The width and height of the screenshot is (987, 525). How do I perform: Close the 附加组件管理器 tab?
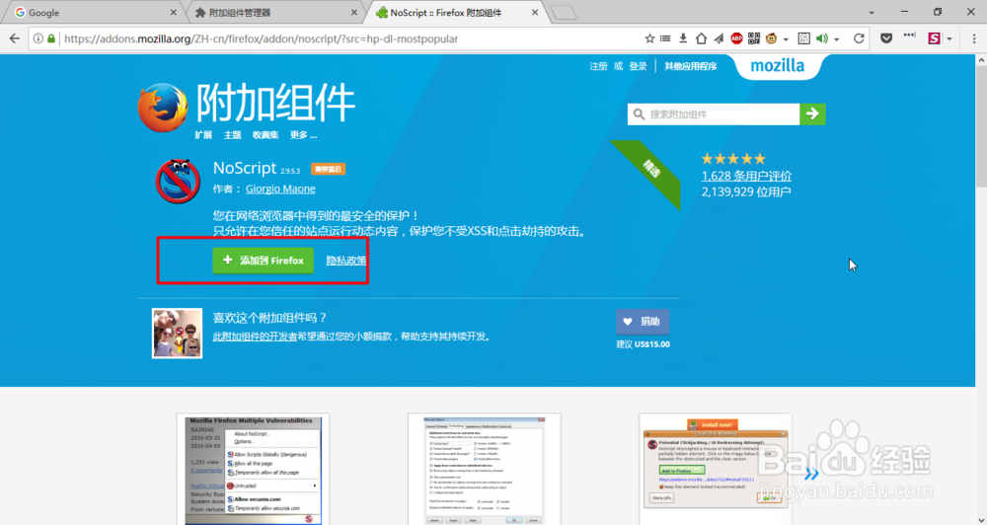tap(354, 13)
